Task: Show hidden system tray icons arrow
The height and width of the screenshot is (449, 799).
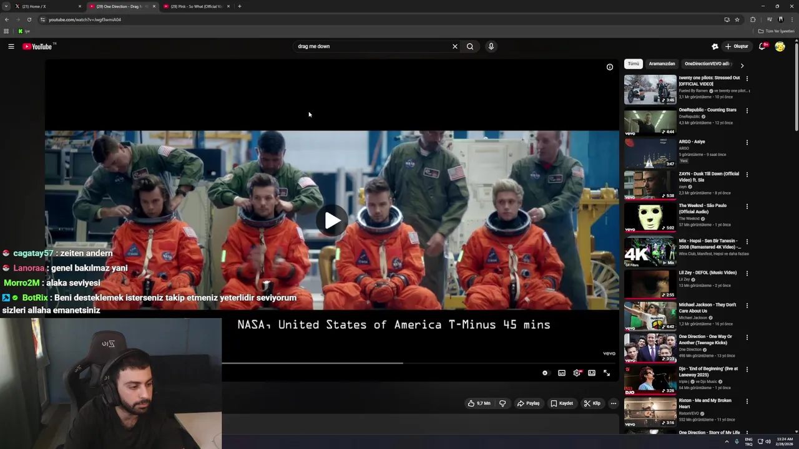Action: coord(727,442)
